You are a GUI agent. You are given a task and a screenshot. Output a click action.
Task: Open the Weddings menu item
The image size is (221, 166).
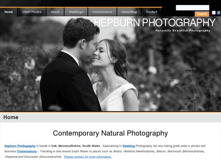coord(76,12)
